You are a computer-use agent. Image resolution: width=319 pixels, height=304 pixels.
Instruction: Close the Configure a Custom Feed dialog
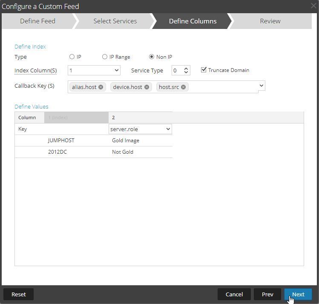(313, 6)
